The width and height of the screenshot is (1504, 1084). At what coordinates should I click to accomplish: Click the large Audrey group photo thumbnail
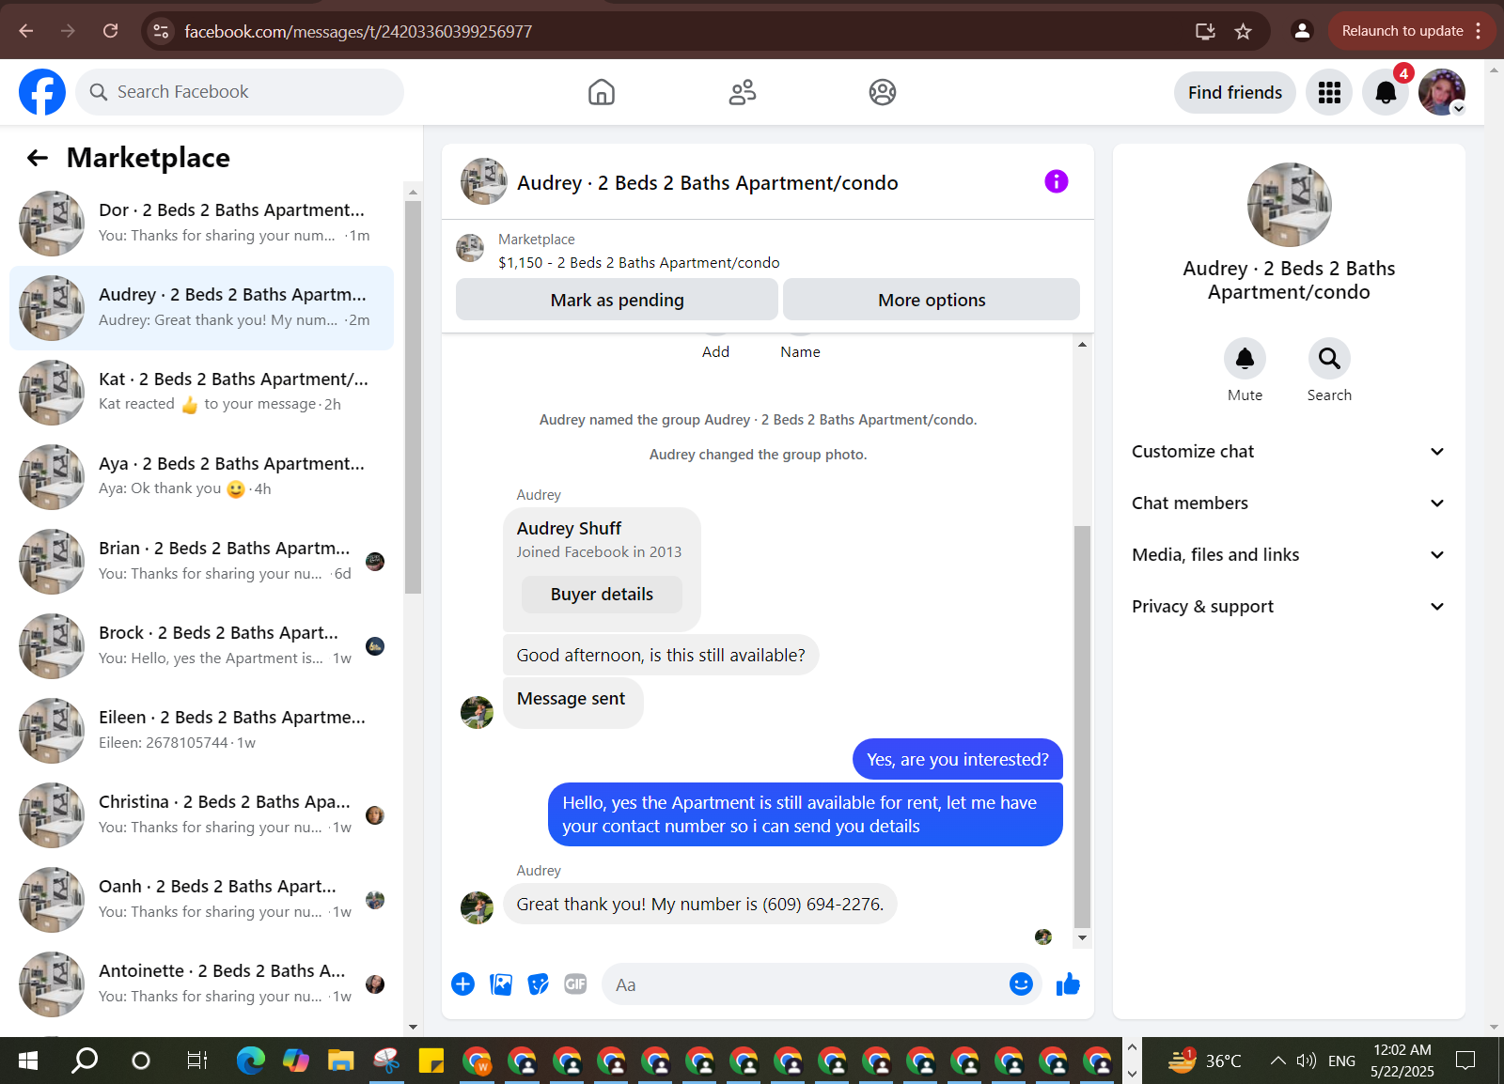click(x=1289, y=205)
